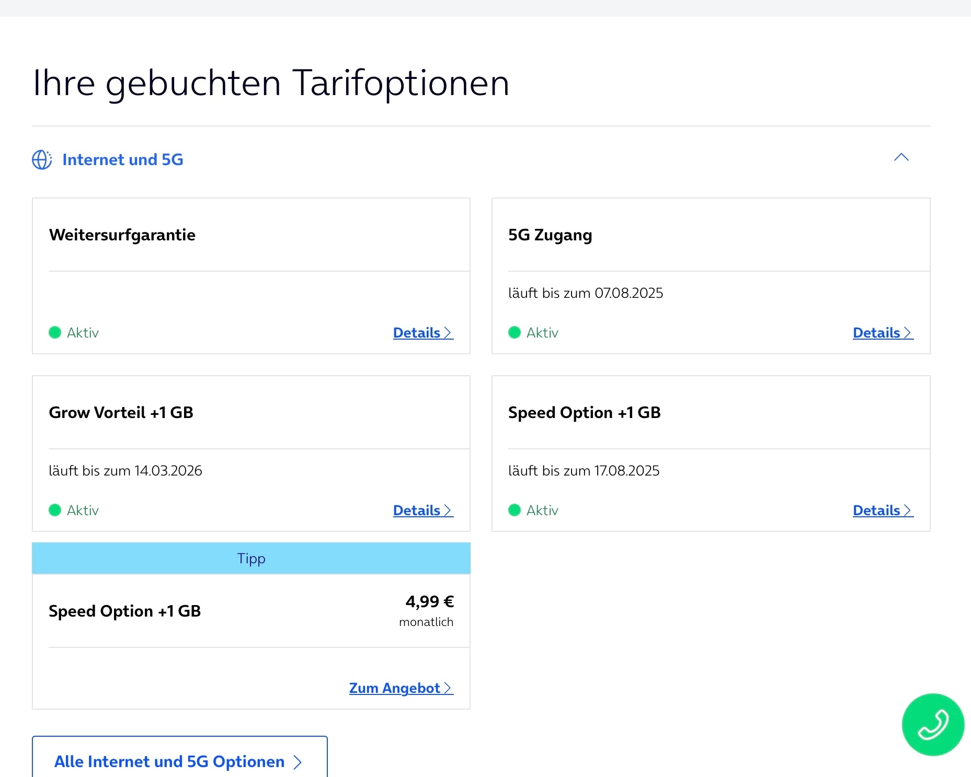Click the Weitersurfgarantie card title

pos(122,235)
